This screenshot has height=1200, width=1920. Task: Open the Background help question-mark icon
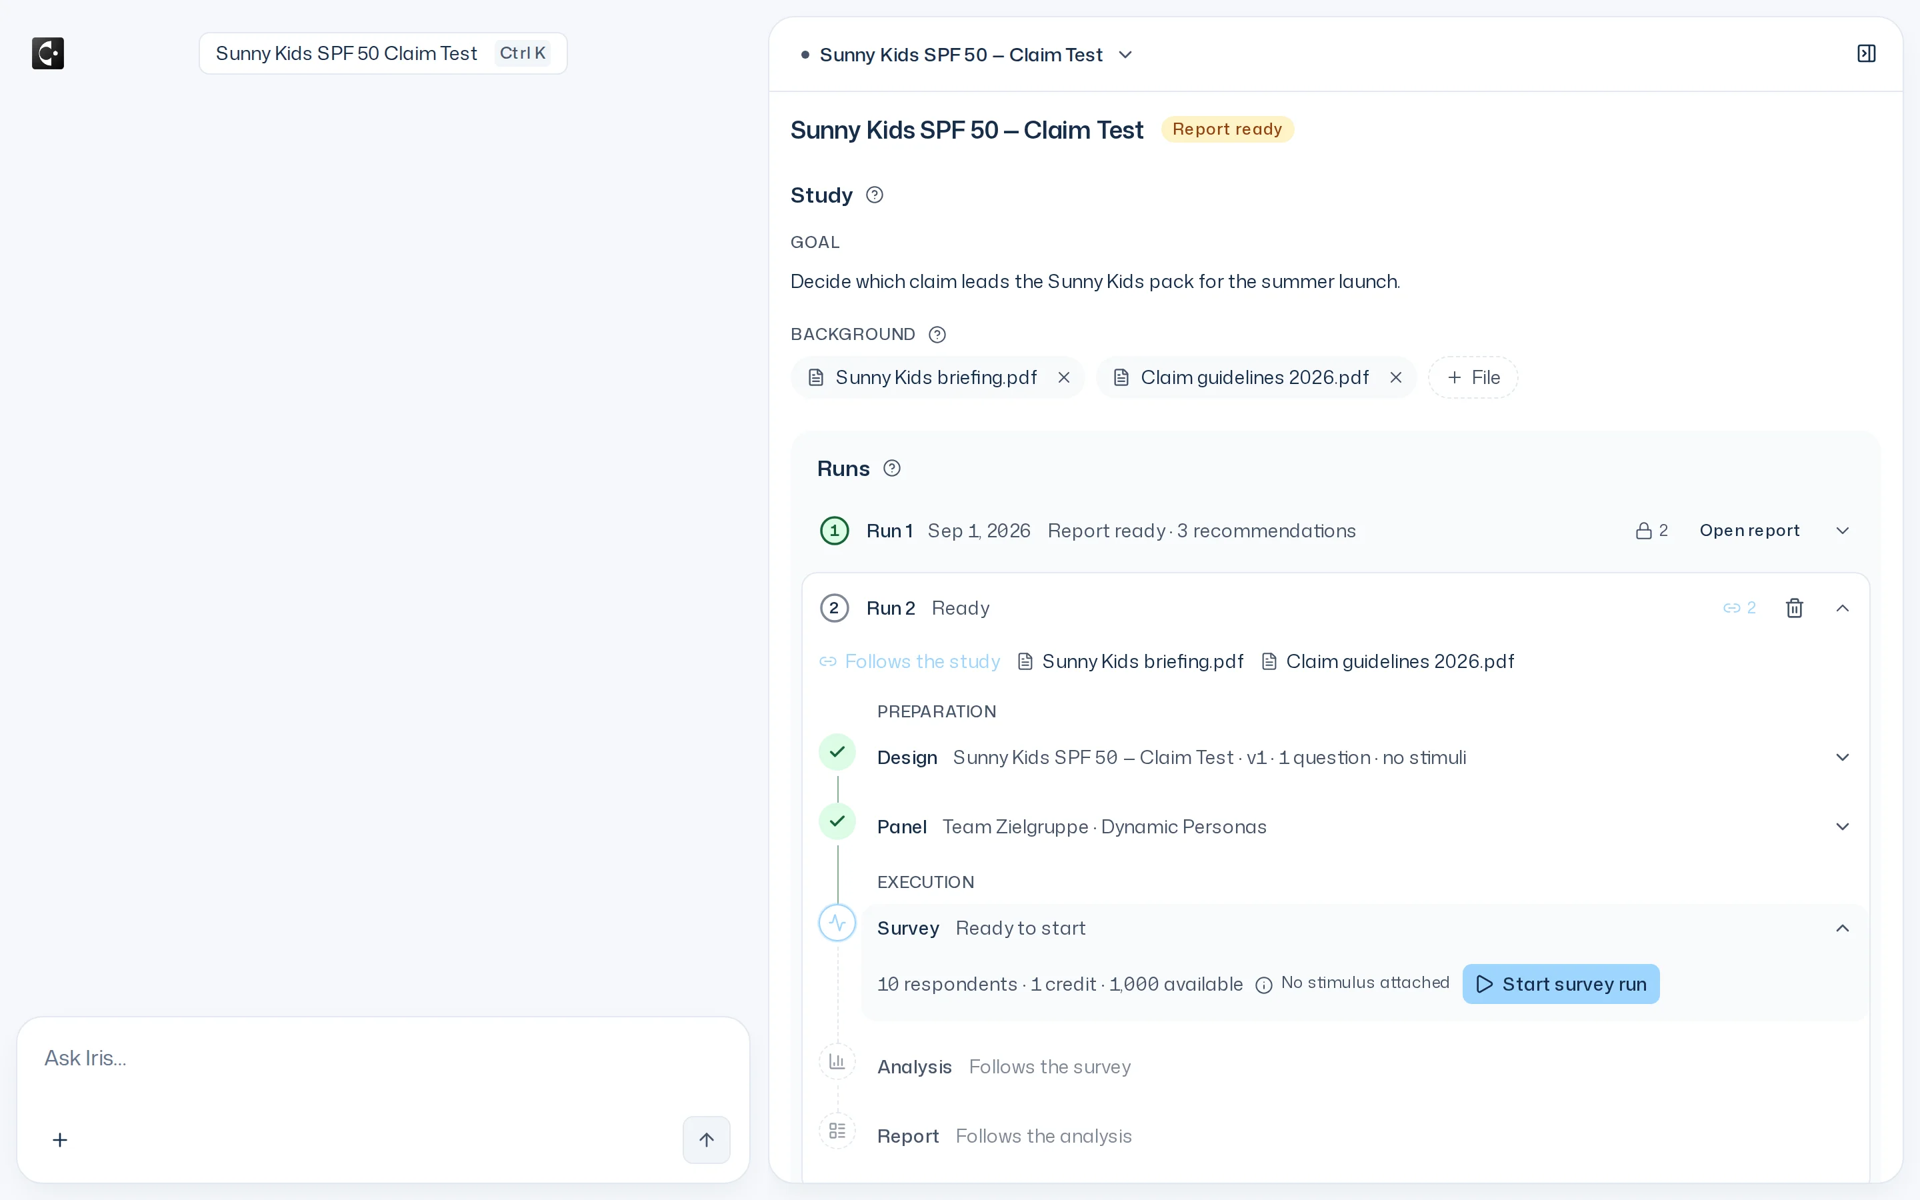pyautogui.click(x=937, y=334)
